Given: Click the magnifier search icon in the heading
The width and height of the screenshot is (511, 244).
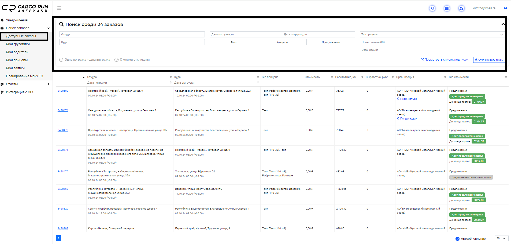Looking at the screenshot, I should click(x=61, y=24).
